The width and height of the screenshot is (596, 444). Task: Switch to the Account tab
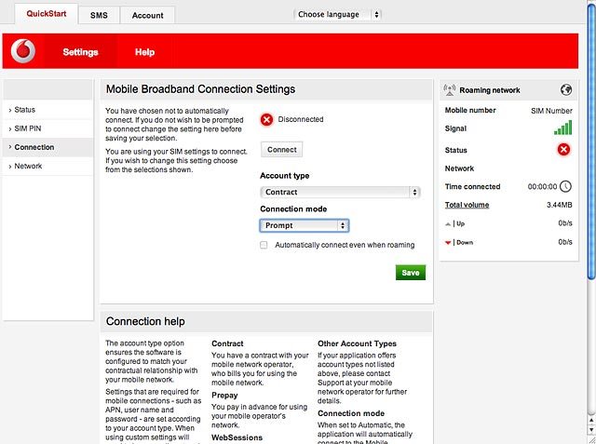tap(147, 15)
